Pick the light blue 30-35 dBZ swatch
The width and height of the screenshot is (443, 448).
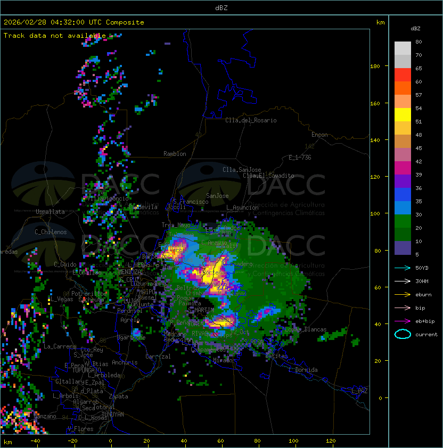[403, 208]
